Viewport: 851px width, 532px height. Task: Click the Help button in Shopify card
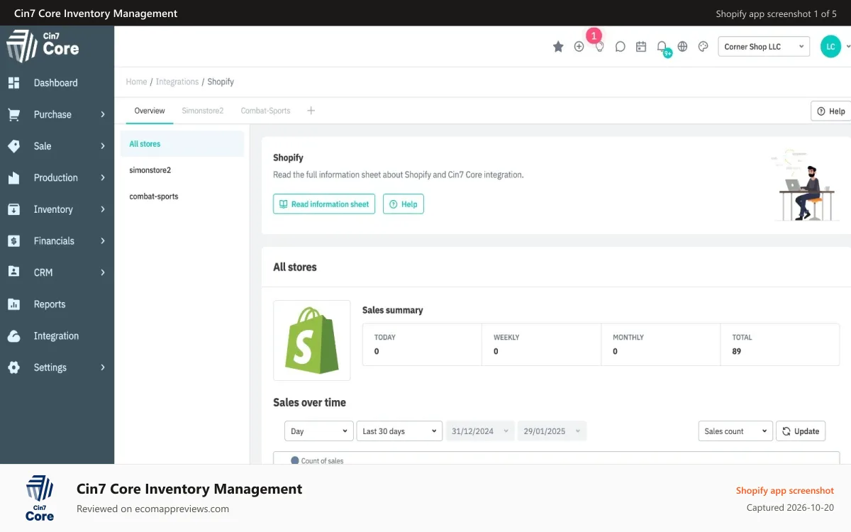tap(404, 204)
